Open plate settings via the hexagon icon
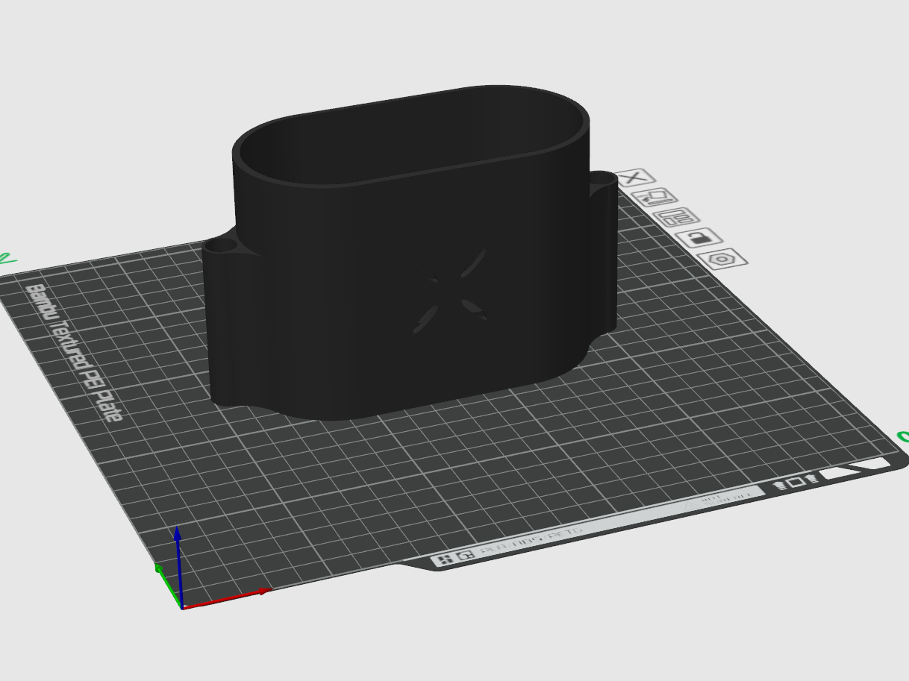The width and height of the screenshot is (909, 681). [722, 259]
